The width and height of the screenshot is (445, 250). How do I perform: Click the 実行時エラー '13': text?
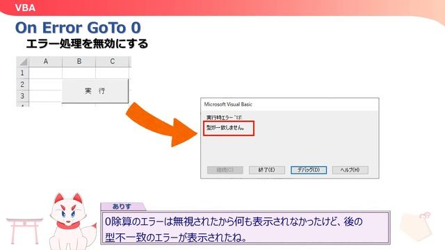point(224,117)
